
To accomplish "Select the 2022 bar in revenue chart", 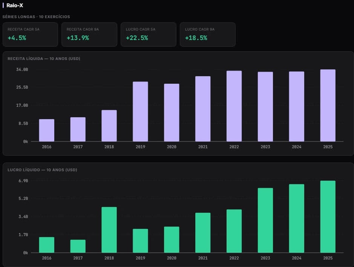I will click(234, 106).
